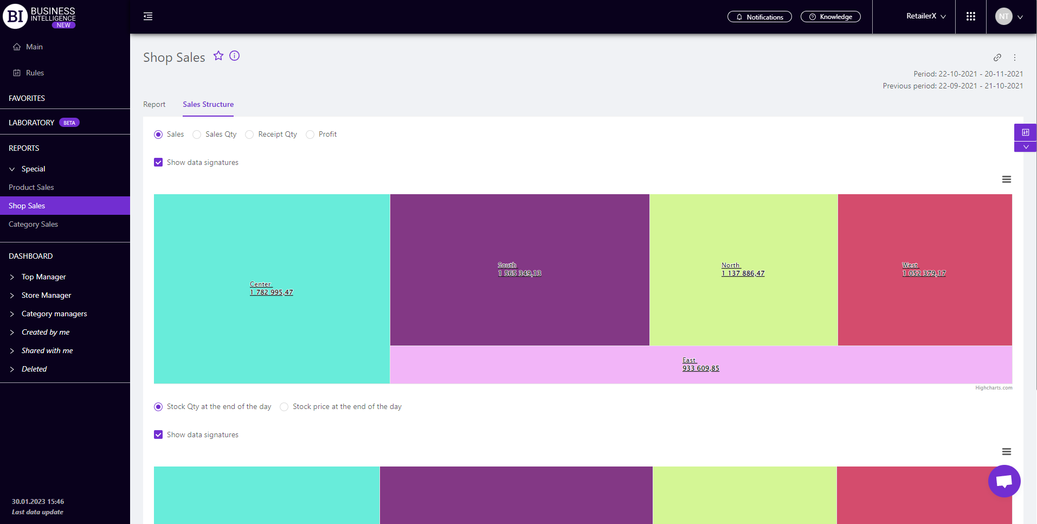The width and height of the screenshot is (1037, 524).
Task: Click the Notifications button
Action: (759, 17)
